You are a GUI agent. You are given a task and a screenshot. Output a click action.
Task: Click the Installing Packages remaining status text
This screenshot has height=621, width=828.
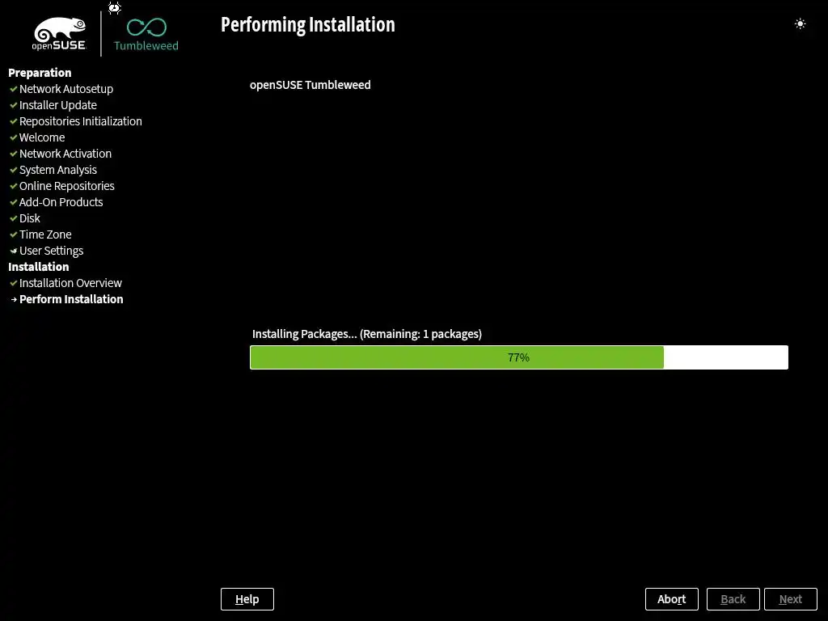[x=367, y=334]
